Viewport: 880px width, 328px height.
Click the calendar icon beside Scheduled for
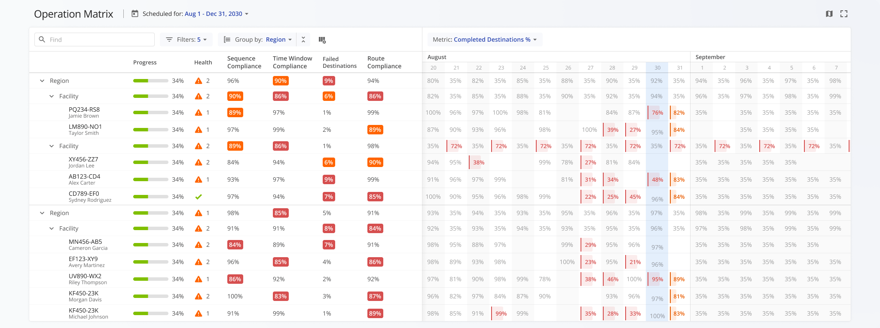135,14
